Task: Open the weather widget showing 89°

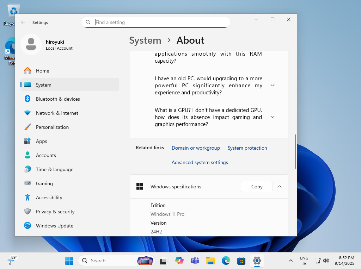Action: (12, 261)
